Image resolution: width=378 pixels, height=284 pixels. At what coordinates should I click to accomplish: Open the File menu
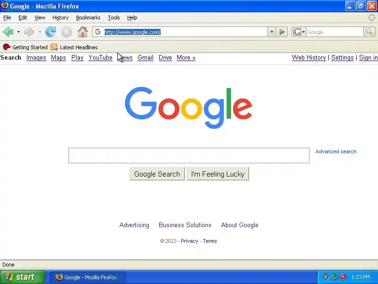[x=7, y=18]
